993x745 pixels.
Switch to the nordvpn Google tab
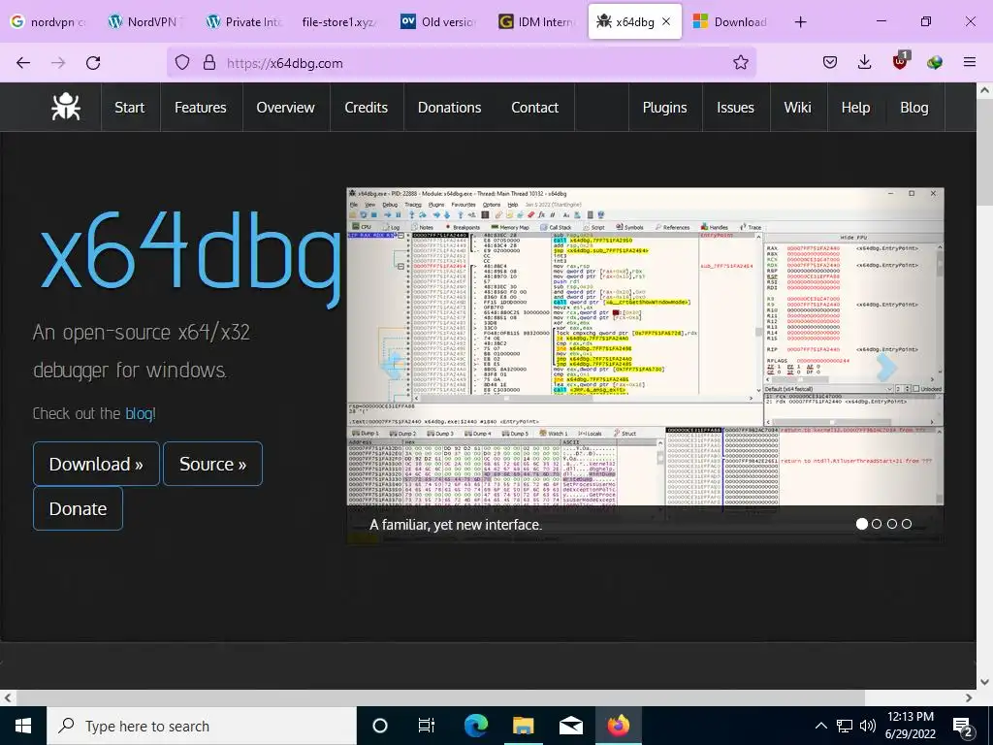pos(48,21)
